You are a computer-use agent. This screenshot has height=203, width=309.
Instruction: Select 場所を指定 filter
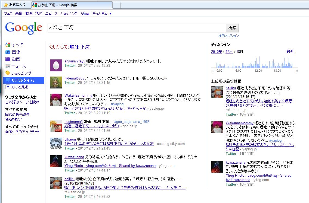pos(13,119)
